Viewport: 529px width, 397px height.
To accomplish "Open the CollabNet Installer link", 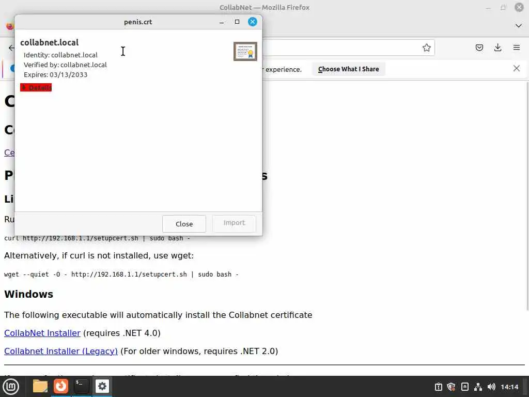I will pyautogui.click(x=42, y=333).
